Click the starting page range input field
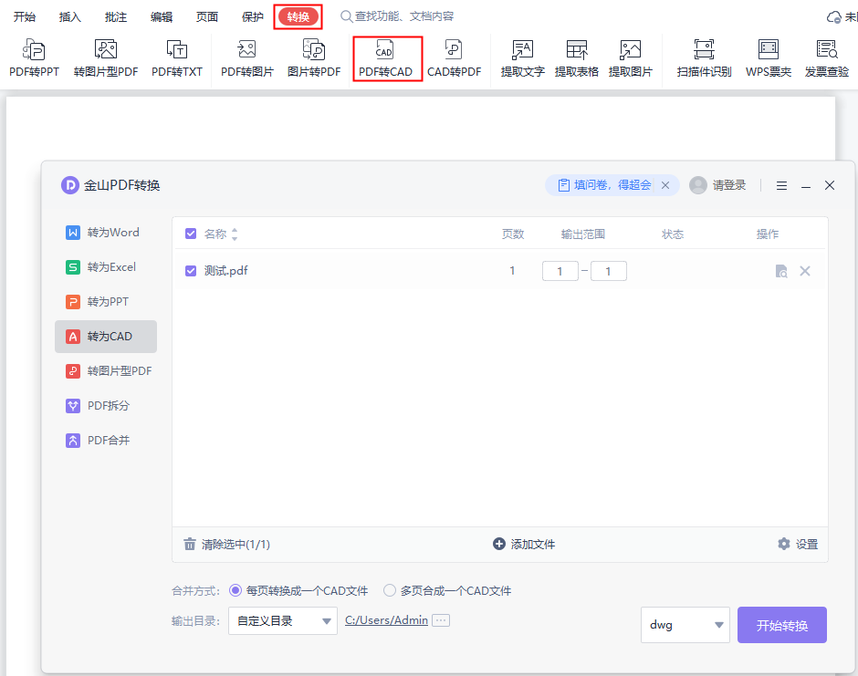858x676 pixels. coord(560,270)
